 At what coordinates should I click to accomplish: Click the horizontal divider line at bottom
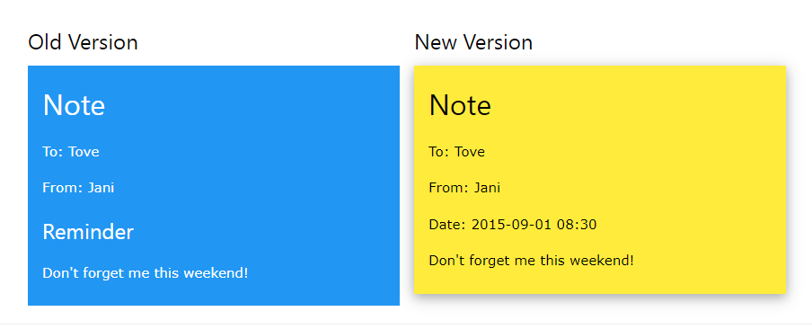pos(406,325)
